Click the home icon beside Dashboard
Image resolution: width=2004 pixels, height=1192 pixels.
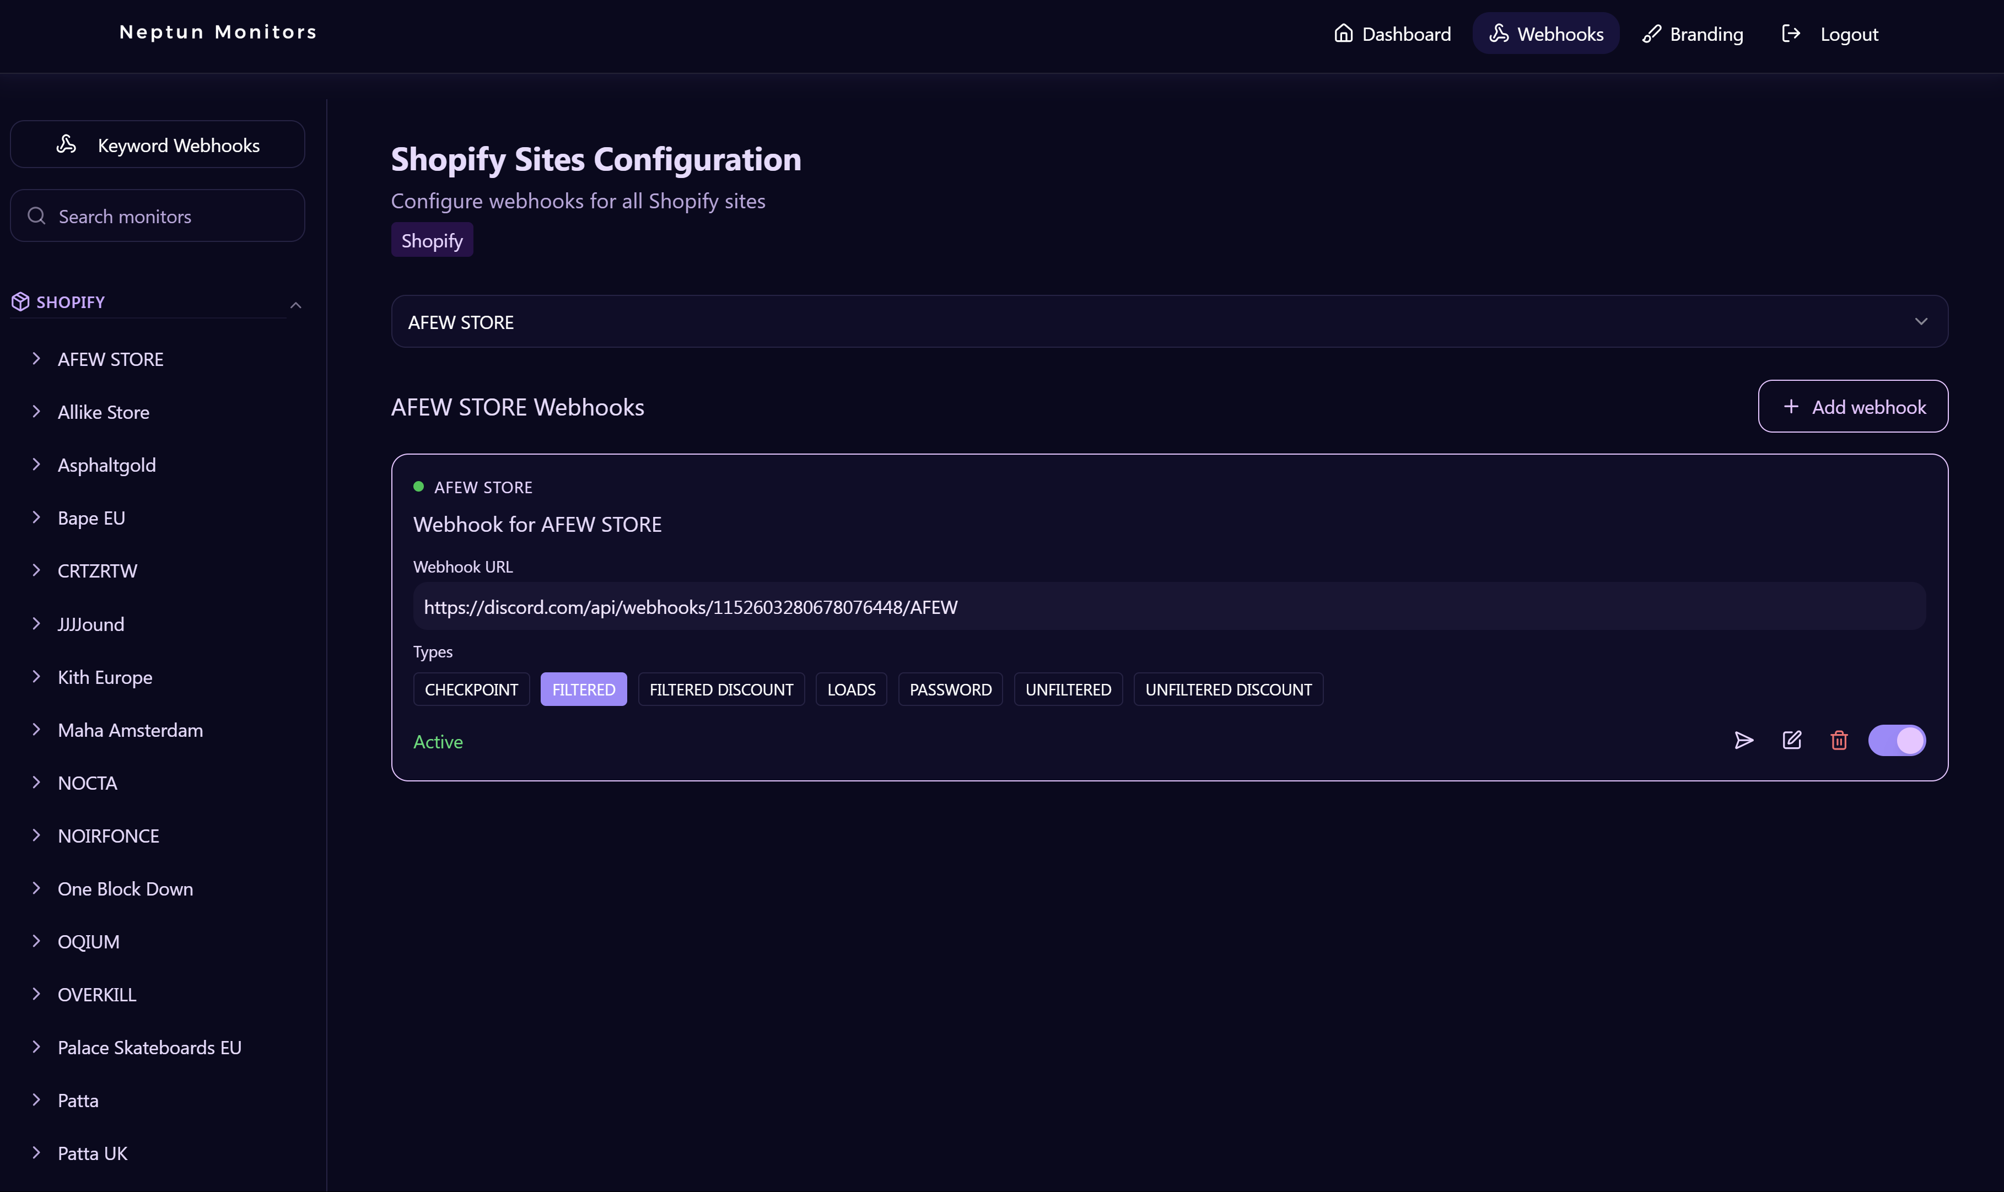(x=1343, y=34)
